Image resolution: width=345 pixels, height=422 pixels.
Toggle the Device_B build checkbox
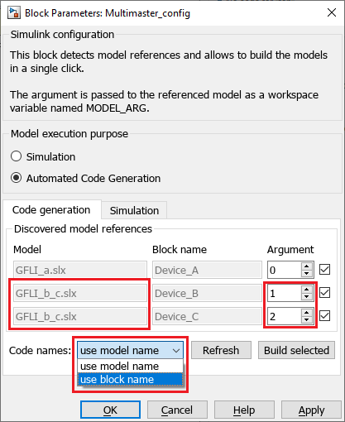pos(324,293)
